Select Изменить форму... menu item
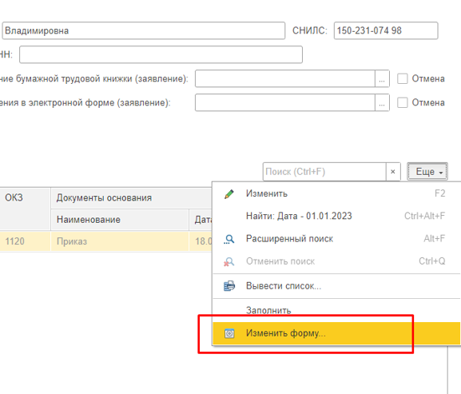 tap(336, 333)
